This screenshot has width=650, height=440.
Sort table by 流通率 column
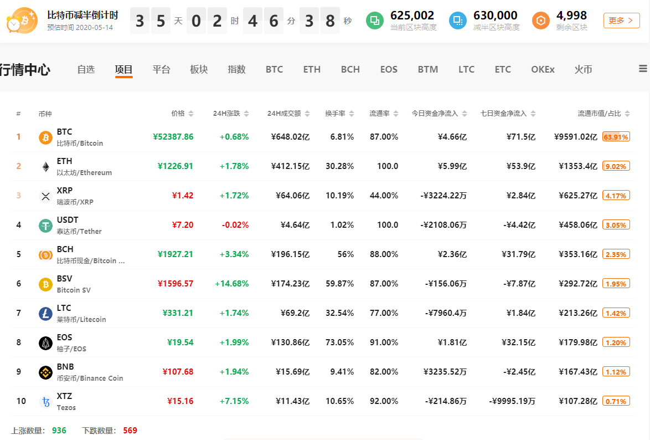click(x=384, y=113)
